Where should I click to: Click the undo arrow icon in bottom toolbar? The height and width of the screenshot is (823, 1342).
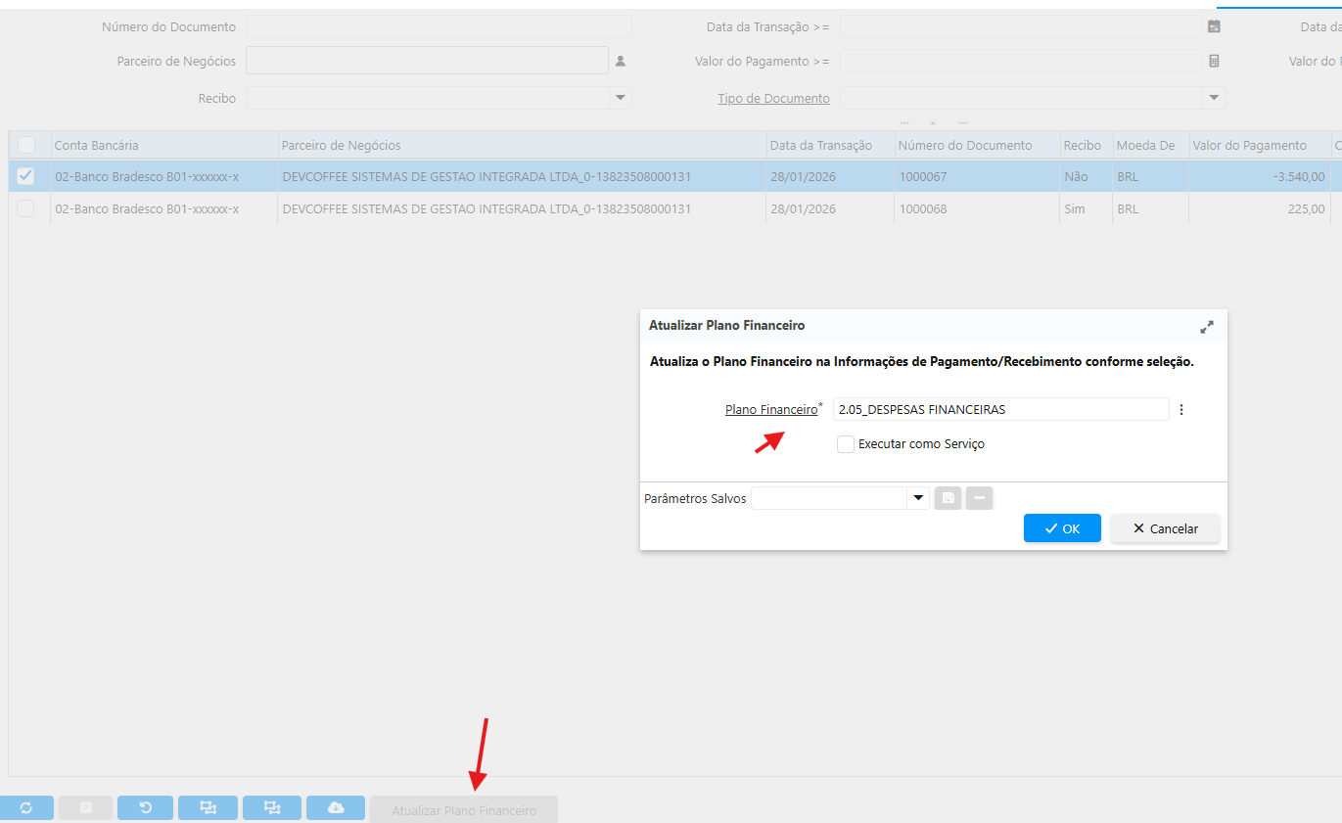(145, 807)
